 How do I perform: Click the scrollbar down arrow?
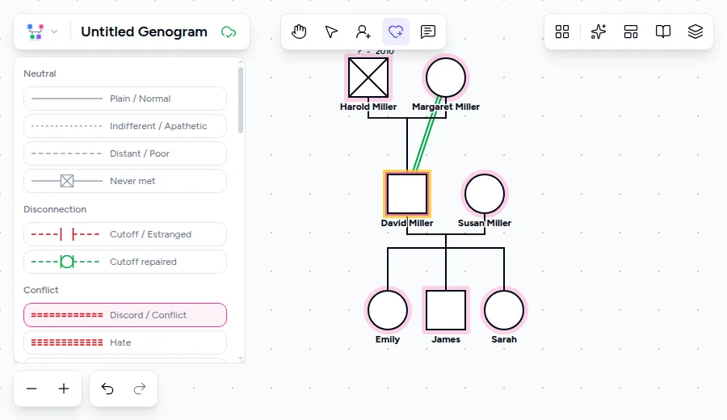click(x=240, y=359)
